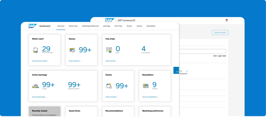The image size is (266, 117).
Task: Click the Events calendar icon
Action: [x=109, y=86]
